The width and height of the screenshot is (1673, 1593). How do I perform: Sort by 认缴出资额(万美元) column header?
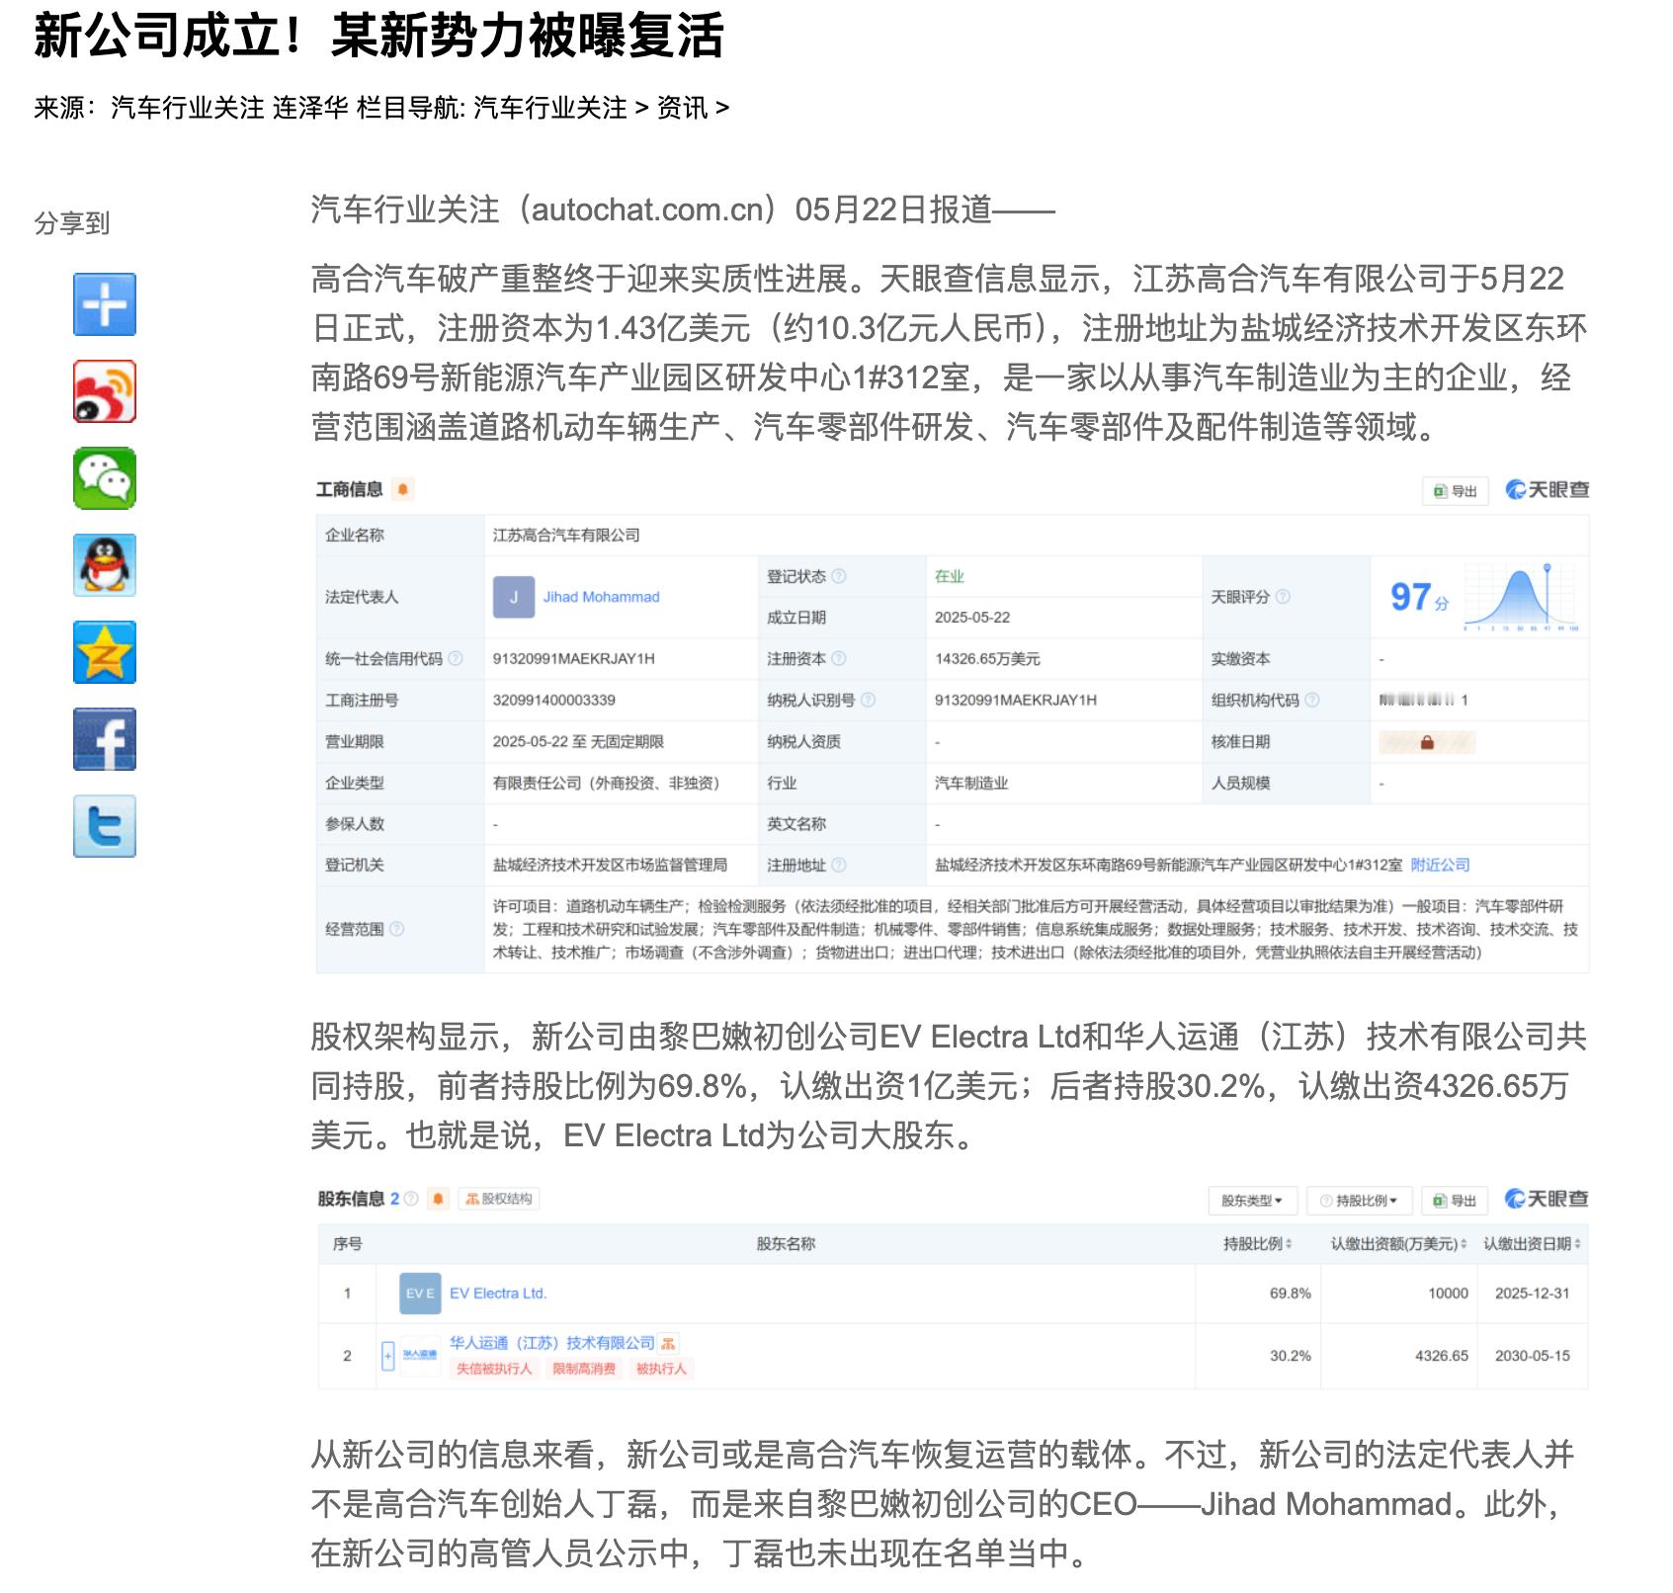(1398, 1244)
